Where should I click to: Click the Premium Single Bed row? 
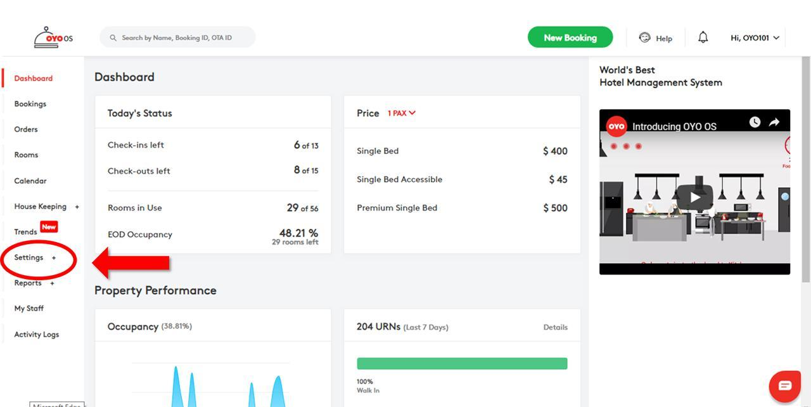(x=462, y=208)
